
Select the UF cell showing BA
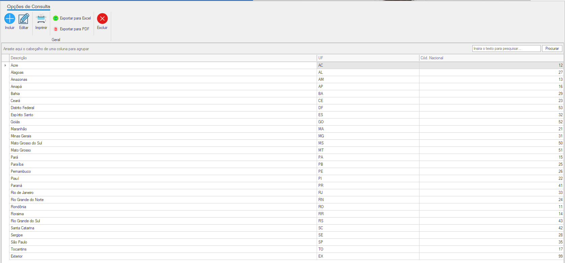[321, 94]
